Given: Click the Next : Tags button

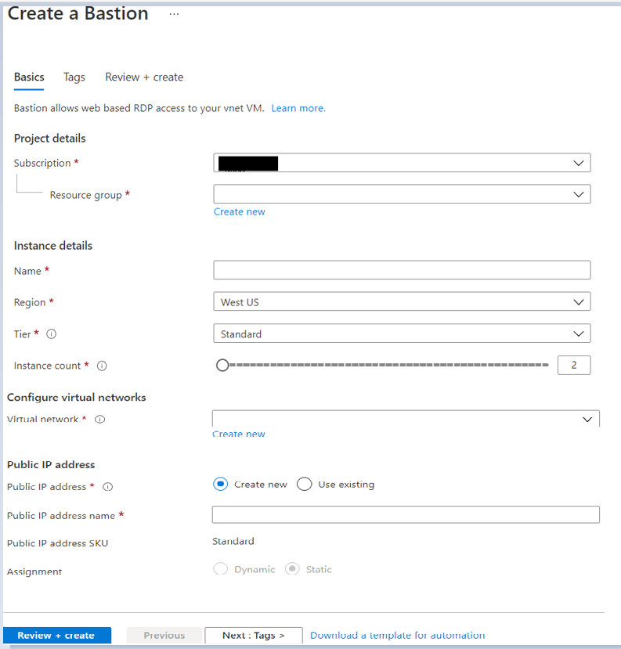Looking at the screenshot, I should tap(253, 635).
